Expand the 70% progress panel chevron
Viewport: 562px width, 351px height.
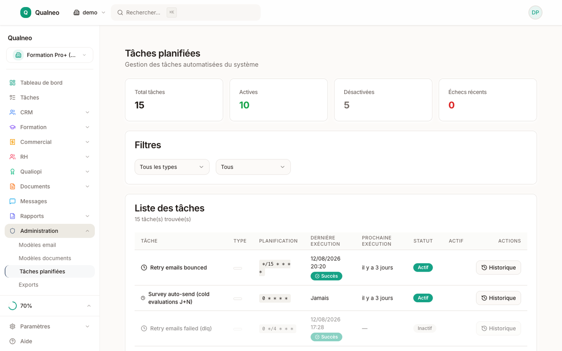89,306
